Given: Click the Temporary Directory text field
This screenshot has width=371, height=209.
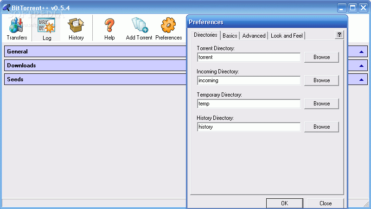Looking at the screenshot, I should point(249,104).
